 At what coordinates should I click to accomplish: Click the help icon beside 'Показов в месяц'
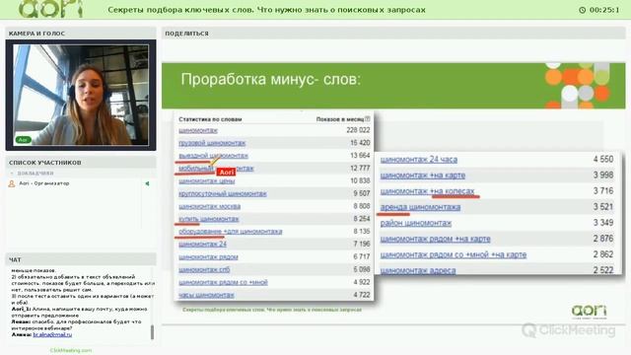[x=368, y=118]
